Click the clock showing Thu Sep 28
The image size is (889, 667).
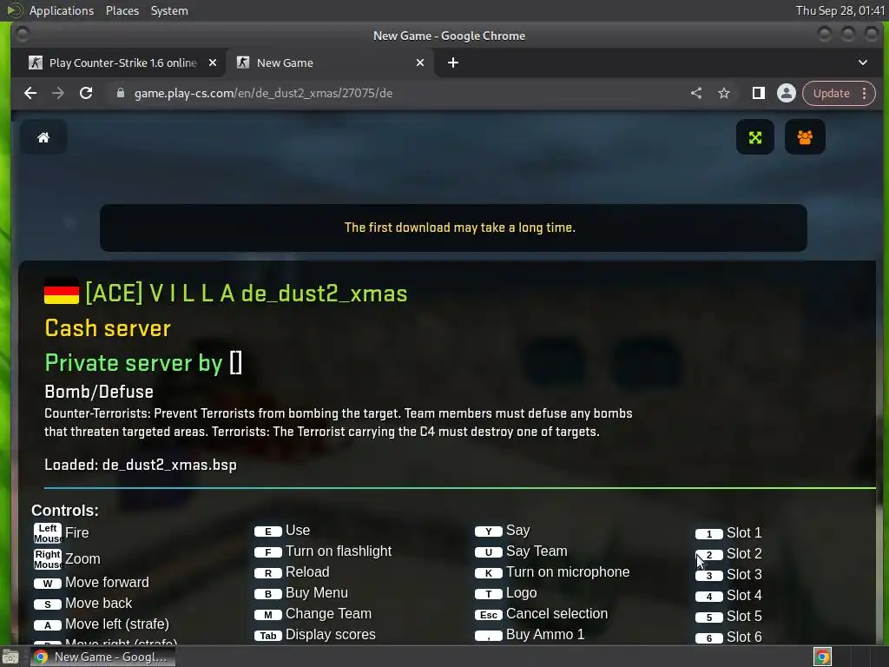point(840,10)
